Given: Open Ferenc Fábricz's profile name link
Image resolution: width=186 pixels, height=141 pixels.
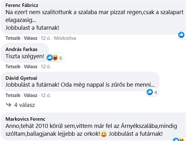Looking at the screenshot, I should 22,5.
